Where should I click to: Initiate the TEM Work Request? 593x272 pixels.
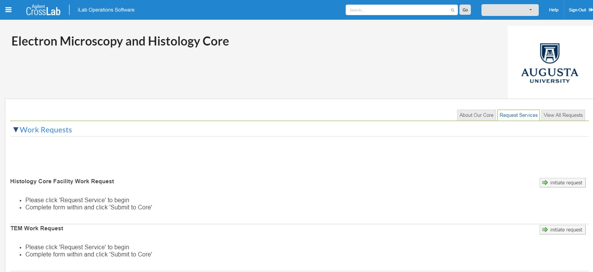pos(563,230)
